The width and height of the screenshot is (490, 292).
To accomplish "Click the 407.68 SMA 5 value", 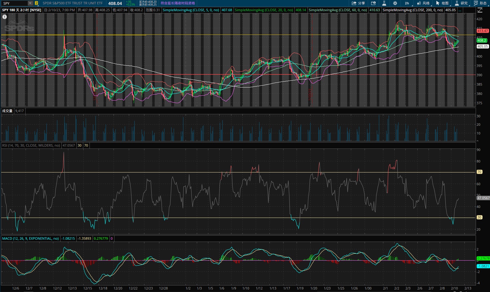I will [x=227, y=10].
